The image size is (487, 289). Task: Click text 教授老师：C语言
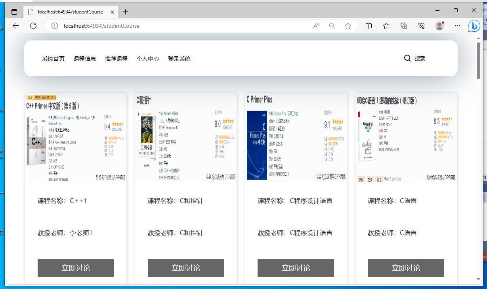pos(392,233)
